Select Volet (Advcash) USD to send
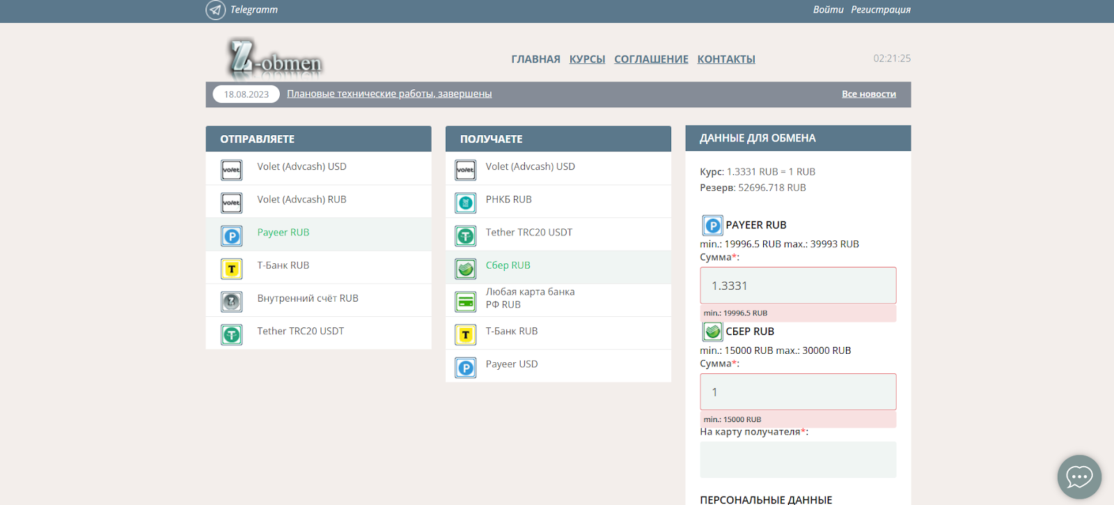Screen dimensions: 1114x505 tap(318, 169)
